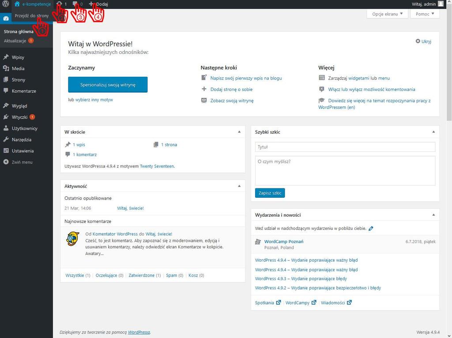This screenshot has width=452, height=338.
Task: Open the Komentarze menu label
Action: tap(24, 91)
